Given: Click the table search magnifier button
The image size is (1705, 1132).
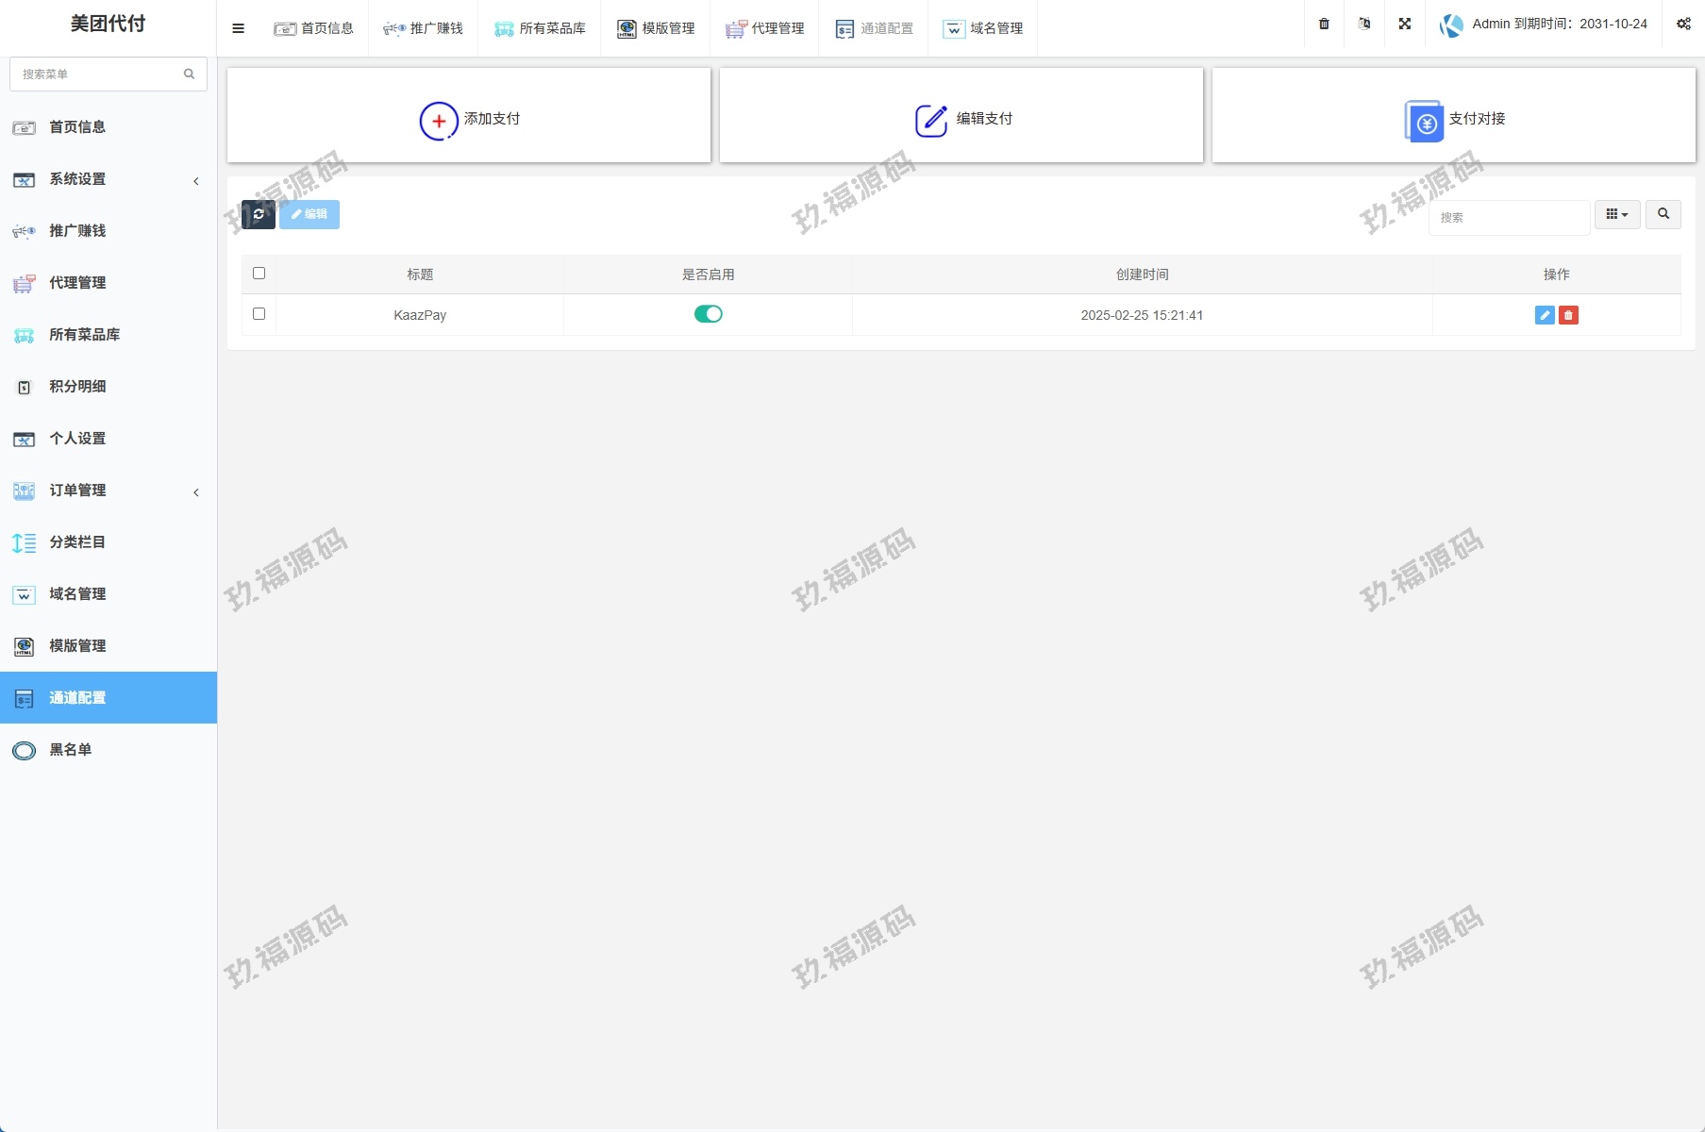Looking at the screenshot, I should tap(1663, 215).
